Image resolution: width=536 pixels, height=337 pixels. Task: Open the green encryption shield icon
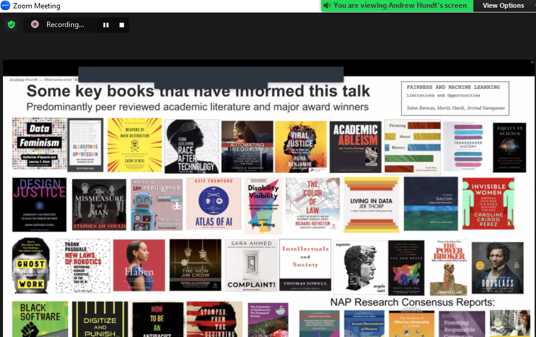tap(11, 24)
